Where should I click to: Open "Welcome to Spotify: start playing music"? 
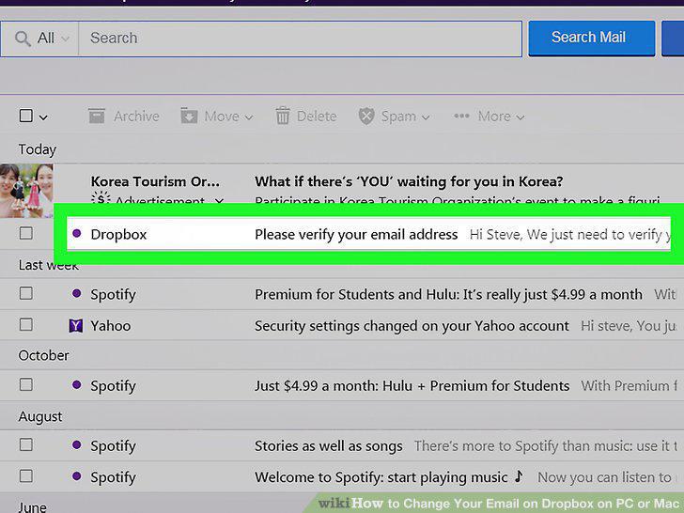click(x=389, y=477)
